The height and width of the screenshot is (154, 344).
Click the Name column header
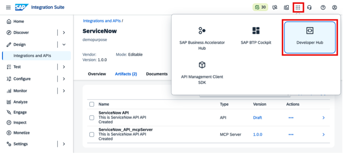coord(104,105)
